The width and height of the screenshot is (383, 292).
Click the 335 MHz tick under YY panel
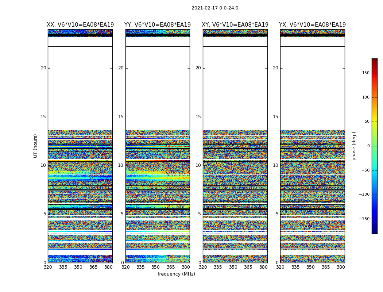click(140, 267)
